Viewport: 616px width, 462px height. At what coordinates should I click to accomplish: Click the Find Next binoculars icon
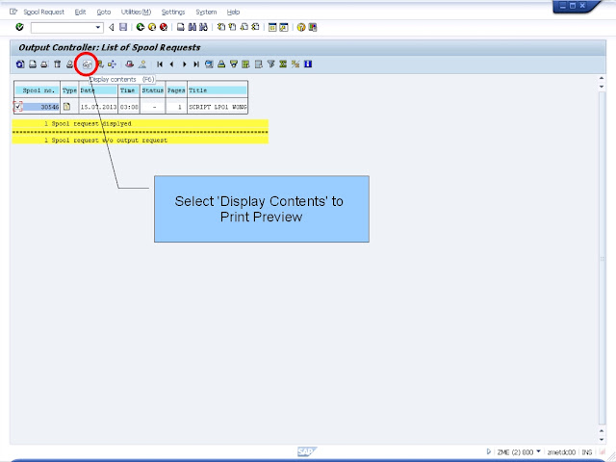coord(203,27)
